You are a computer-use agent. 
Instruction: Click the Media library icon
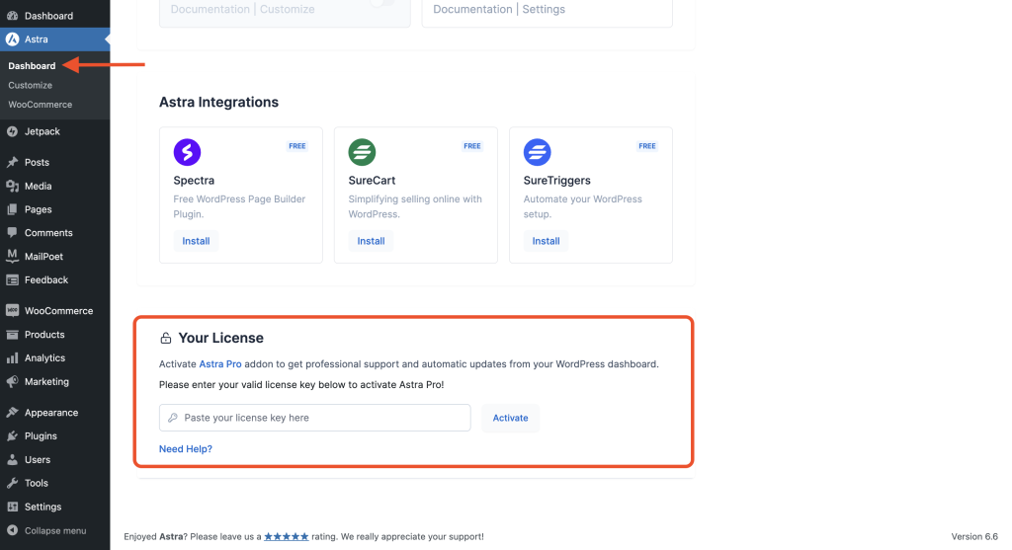(12, 187)
